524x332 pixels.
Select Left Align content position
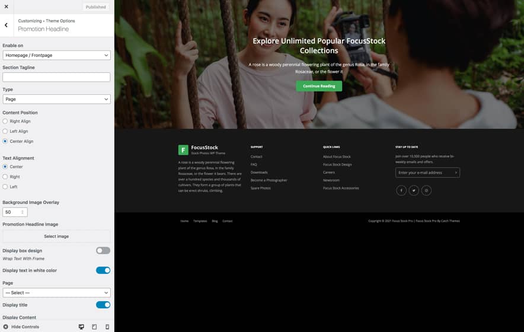pos(5,131)
